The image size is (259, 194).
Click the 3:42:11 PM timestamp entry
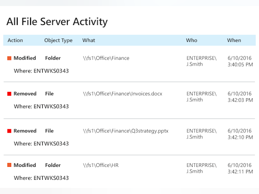pyautogui.click(x=240, y=172)
